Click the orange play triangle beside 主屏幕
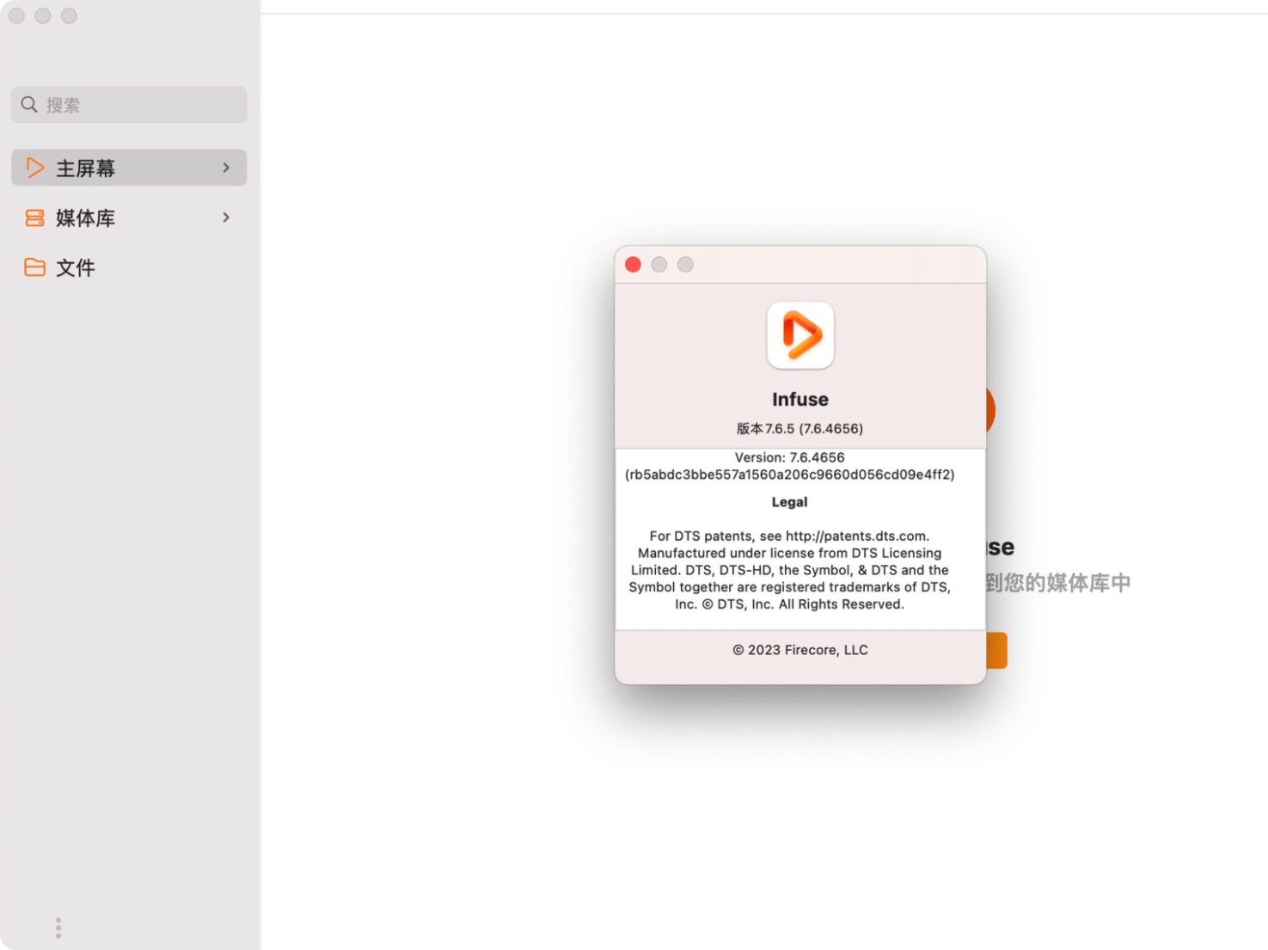This screenshot has width=1268, height=950. coord(34,168)
